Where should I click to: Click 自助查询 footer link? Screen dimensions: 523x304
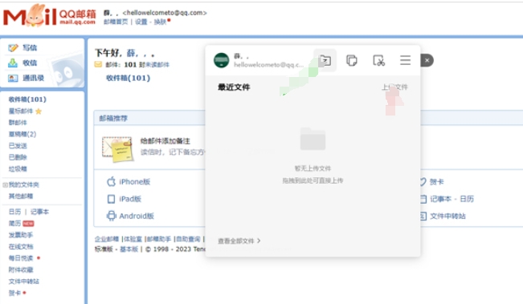click(x=188, y=239)
